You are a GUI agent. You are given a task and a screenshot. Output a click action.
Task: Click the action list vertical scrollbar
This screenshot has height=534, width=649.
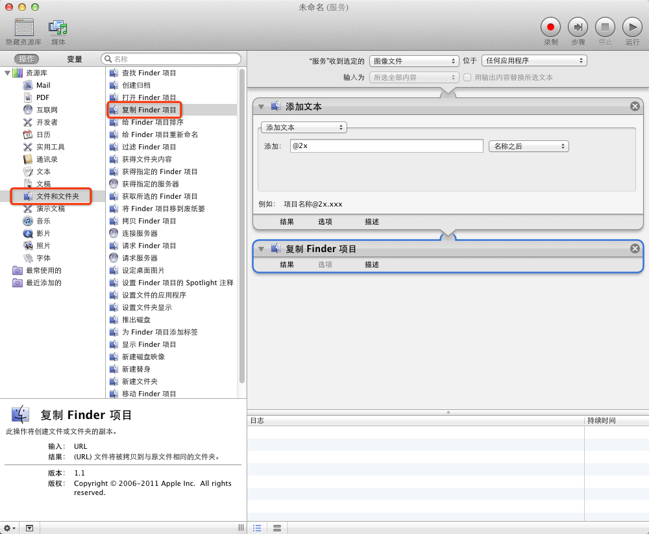[242, 226]
